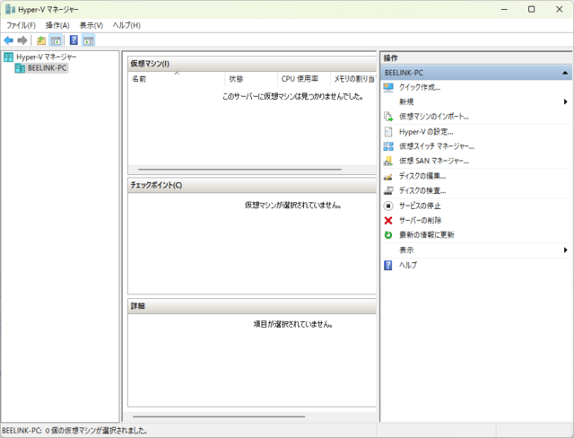Select Hyper-V マネージャー tree label

point(47,57)
